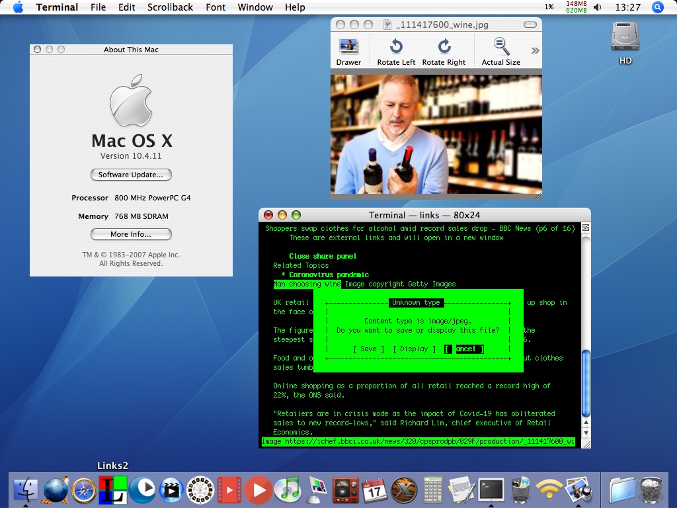This screenshot has height=508, width=677.
Task: Launch iCal from the Dock
Action: tap(374, 490)
